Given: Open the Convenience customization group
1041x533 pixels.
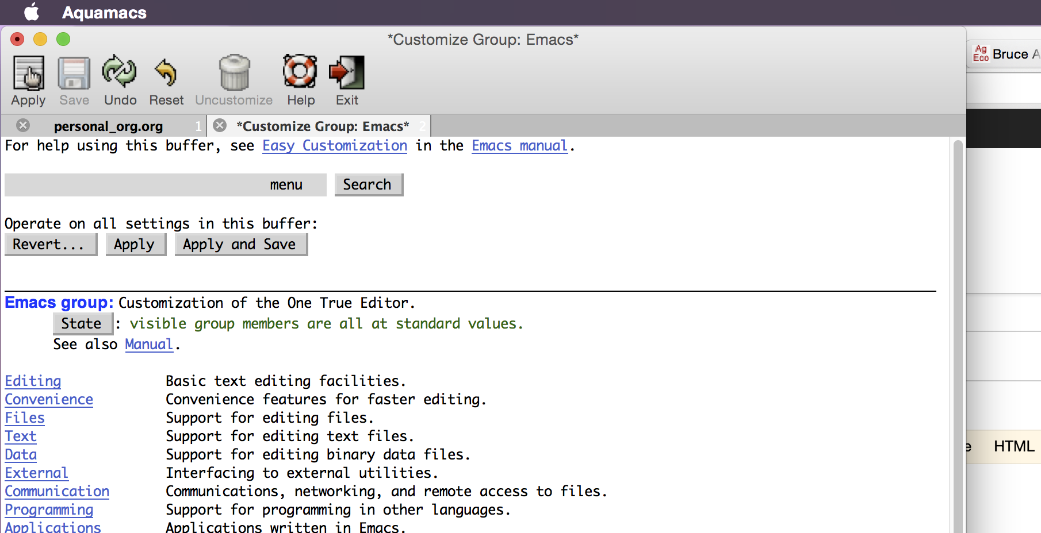Looking at the screenshot, I should (x=49, y=400).
